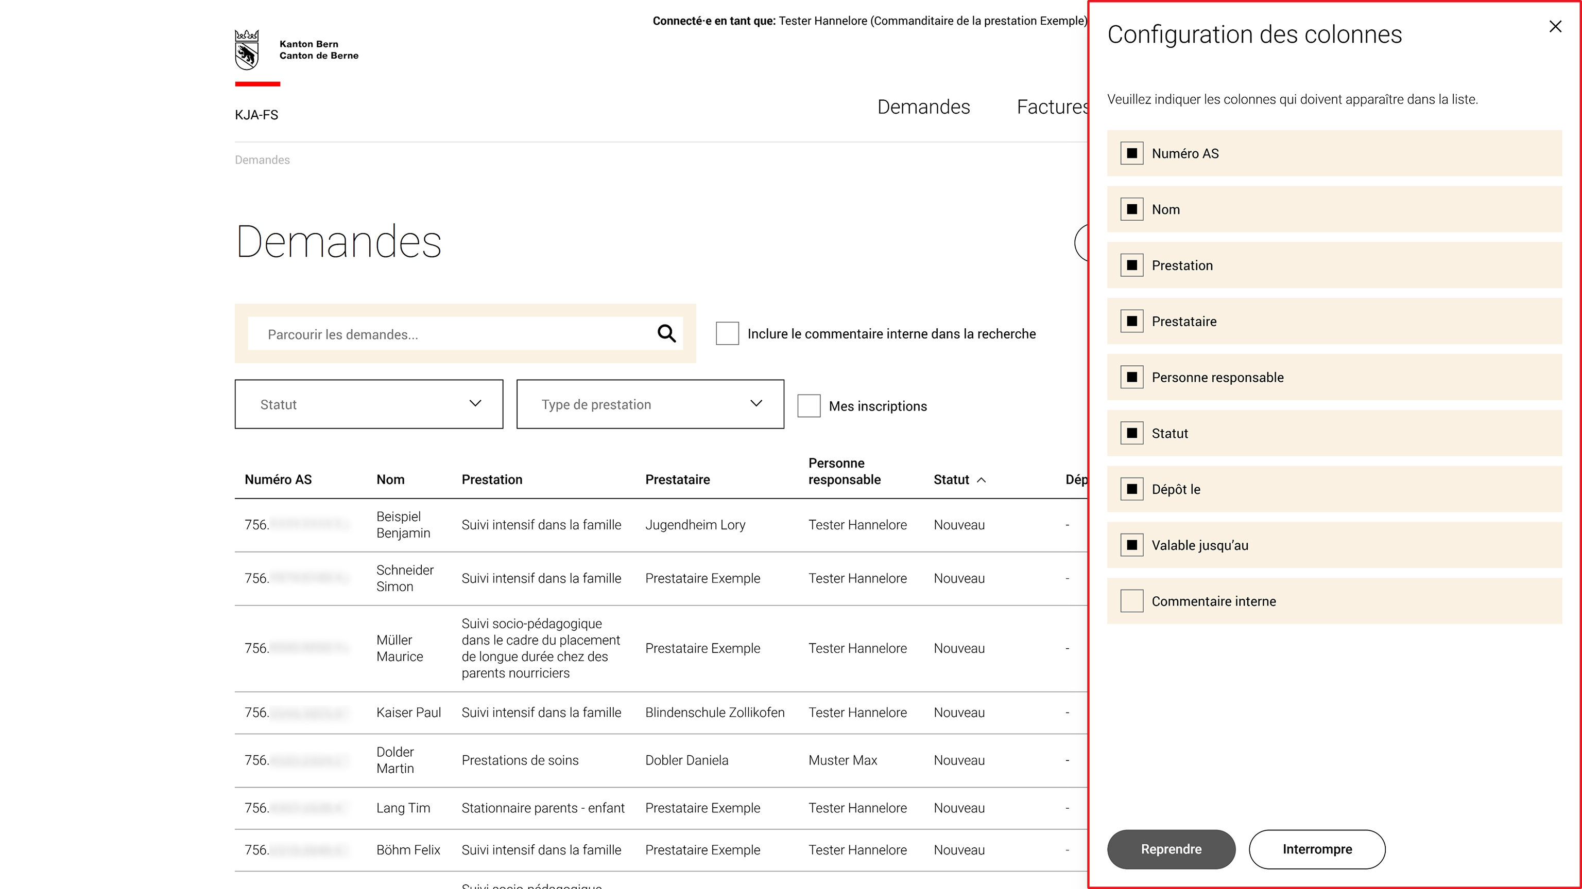Click the Reprendre button

click(x=1171, y=849)
